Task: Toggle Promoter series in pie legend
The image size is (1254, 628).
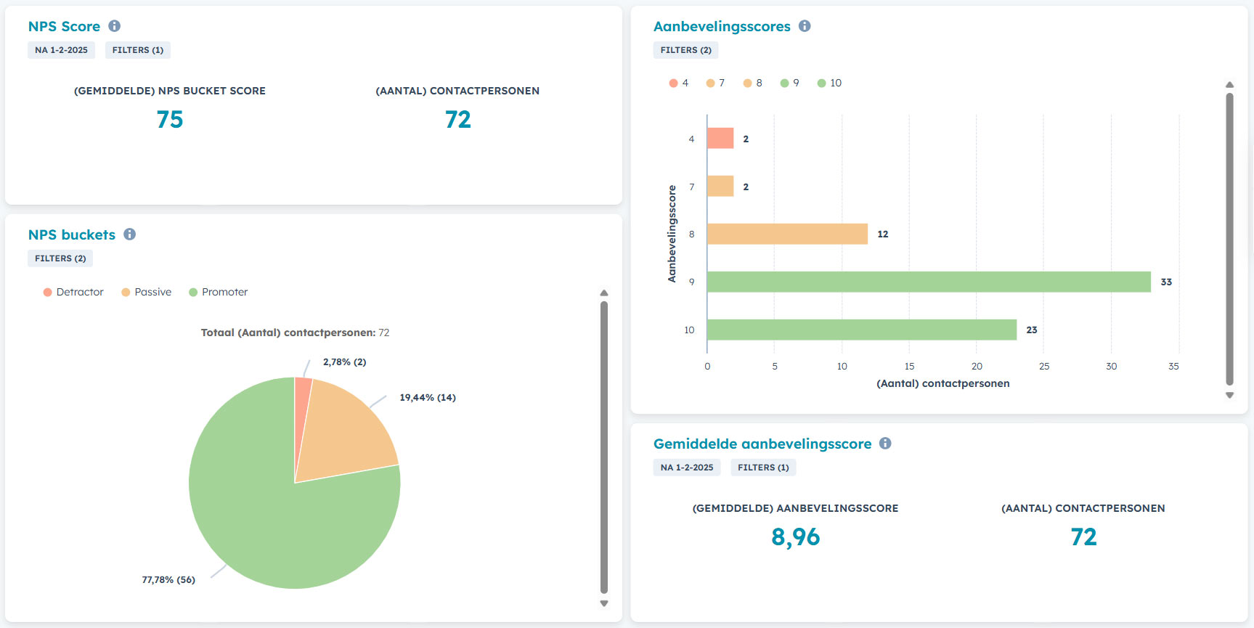Action: click(x=218, y=292)
